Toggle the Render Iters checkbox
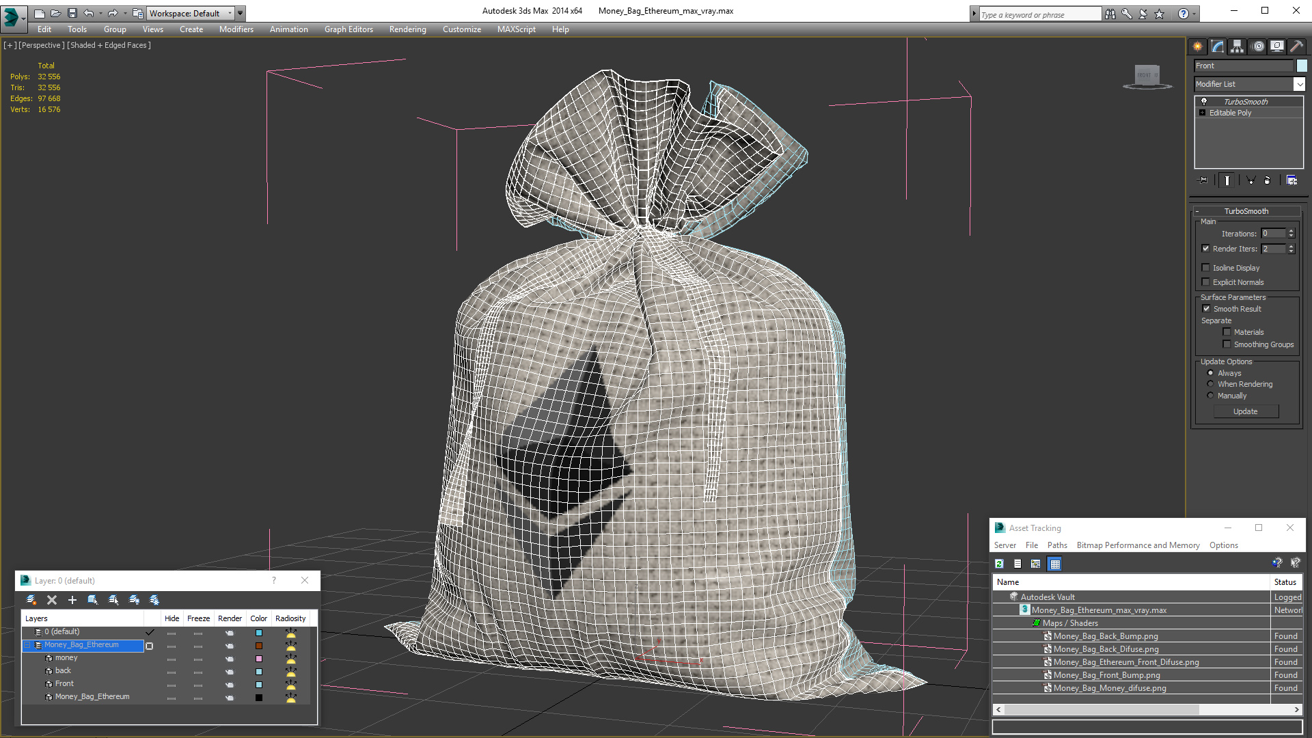Image resolution: width=1312 pixels, height=738 pixels. tap(1206, 249)
